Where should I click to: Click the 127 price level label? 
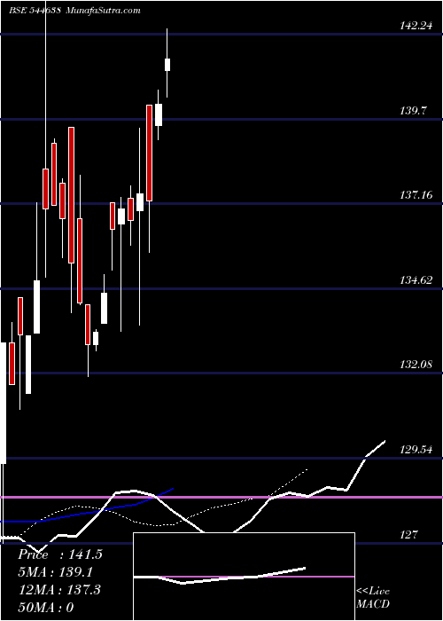point(409,535)
